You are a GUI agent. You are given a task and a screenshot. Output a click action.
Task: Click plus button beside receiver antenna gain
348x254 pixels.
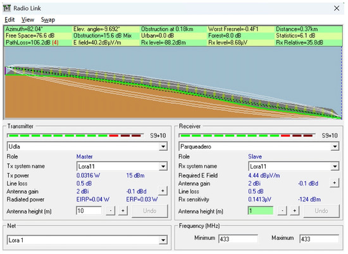click(335, 183)
